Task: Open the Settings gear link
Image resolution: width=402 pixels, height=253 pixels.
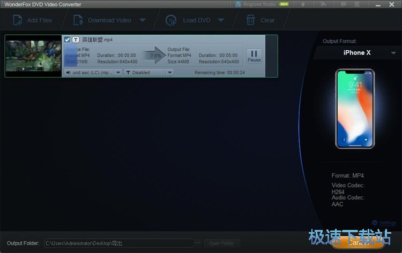Action: coord(384,223)
